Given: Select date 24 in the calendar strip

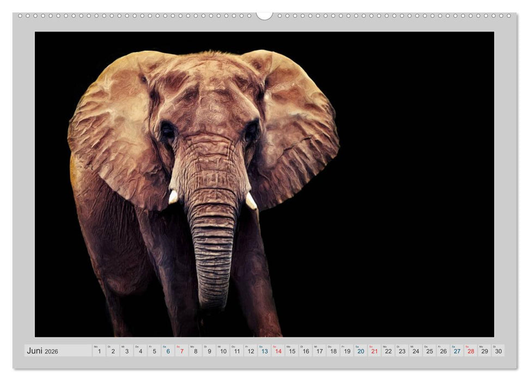Looking at the screenshot, I should [416, 351].
